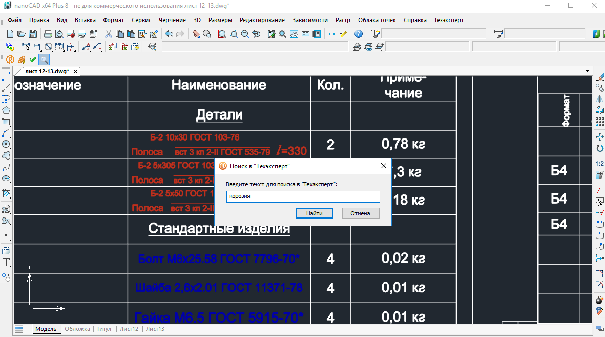Click the Найти button
Screen dimensions: 605x337
(x=315, y=213)
